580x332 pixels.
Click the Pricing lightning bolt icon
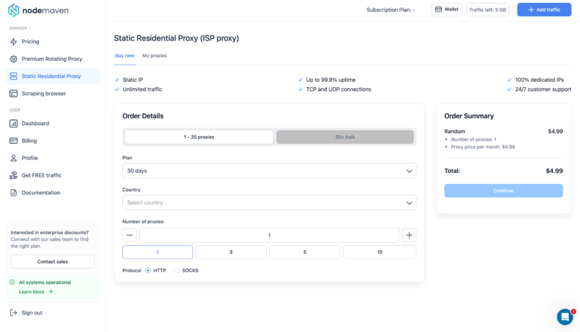[14, 41]
